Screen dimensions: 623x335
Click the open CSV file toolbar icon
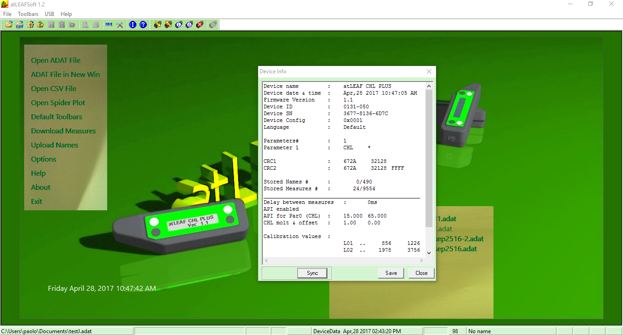20,25
